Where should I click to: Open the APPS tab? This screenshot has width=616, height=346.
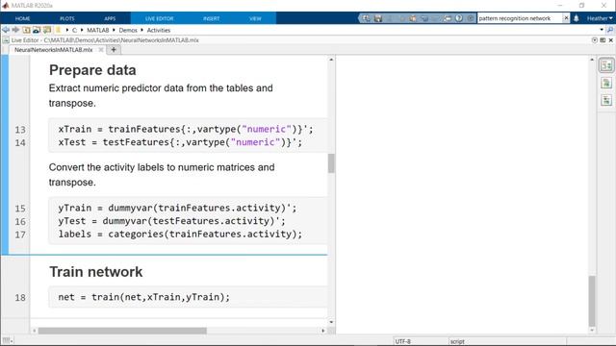[110, 18]
